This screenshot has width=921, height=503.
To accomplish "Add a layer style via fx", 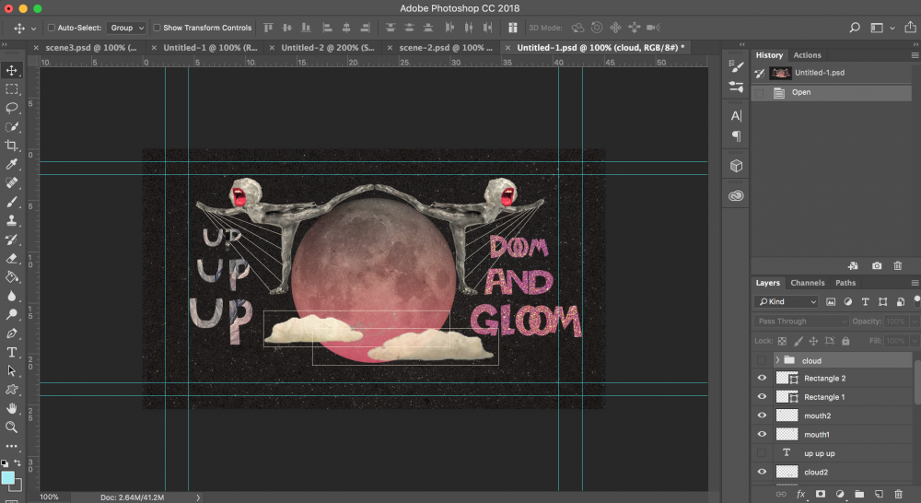I will click(800, 494).
